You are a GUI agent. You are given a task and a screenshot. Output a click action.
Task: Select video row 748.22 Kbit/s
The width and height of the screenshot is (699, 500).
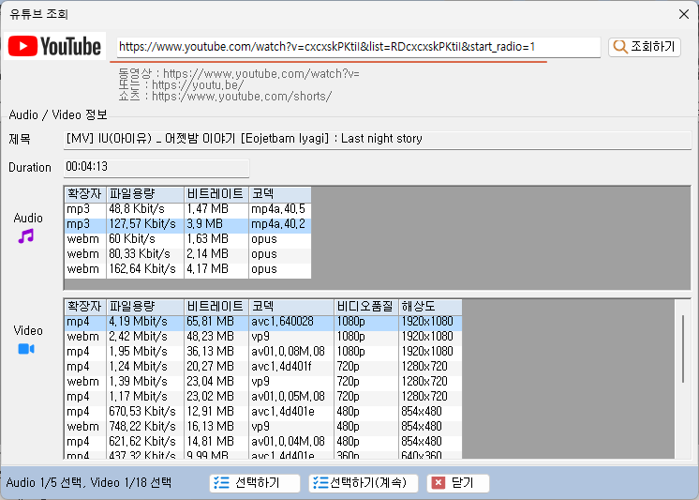(x=263, y=427)
